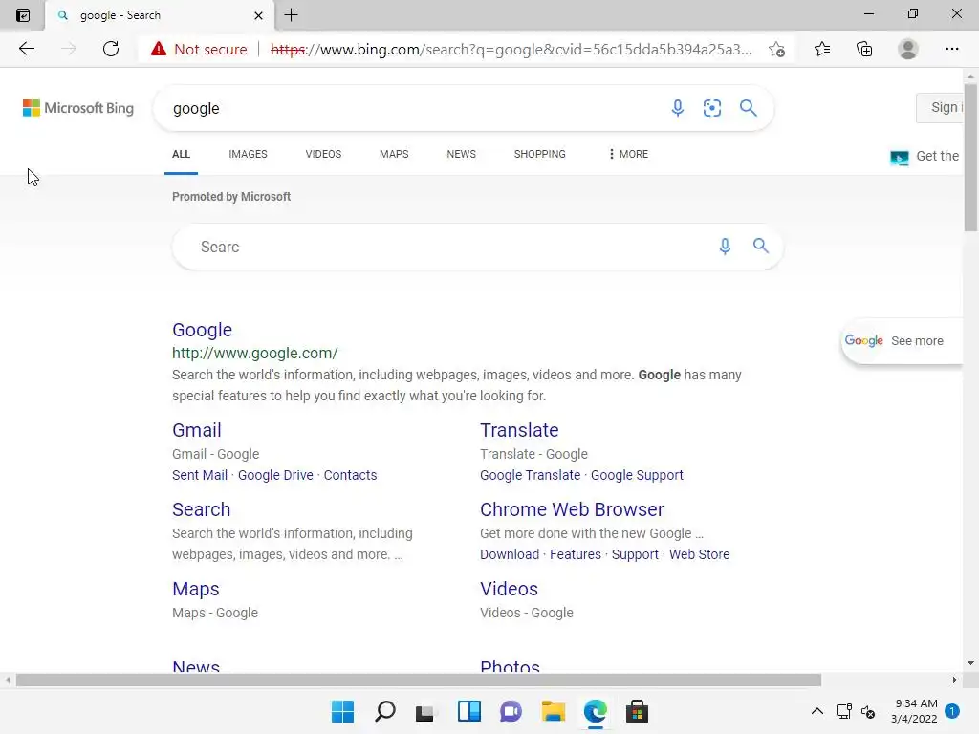Open the http://www.google.com/ link
979x734 pixels.
pos(254,354)
